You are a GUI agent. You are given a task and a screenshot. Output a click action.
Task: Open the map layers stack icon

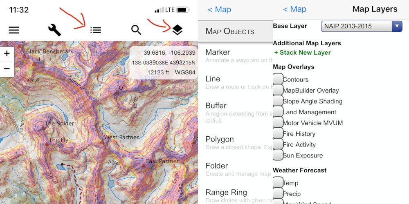[x=177, y=30]
